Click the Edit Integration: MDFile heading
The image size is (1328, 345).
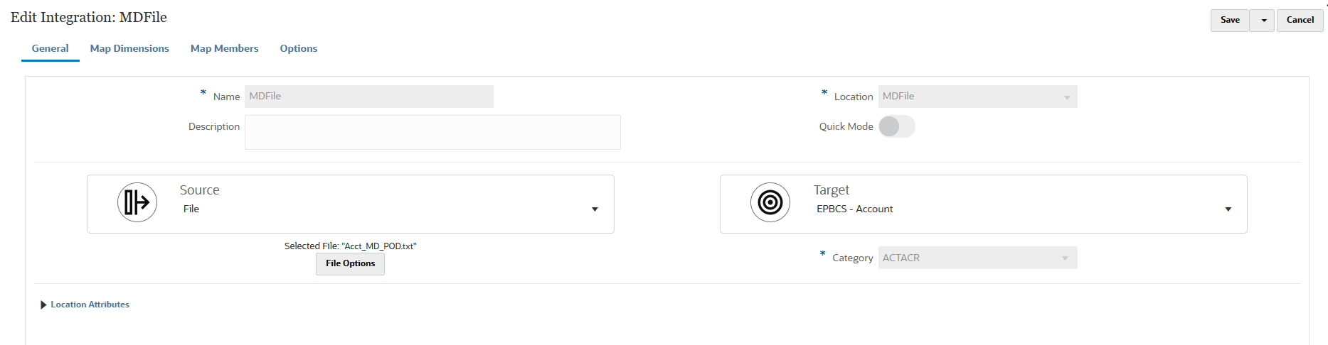[89, 17]
